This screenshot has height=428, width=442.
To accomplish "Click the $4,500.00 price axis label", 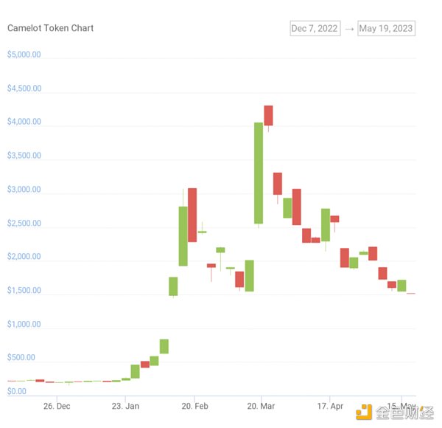I will click(x=24, y=89).
